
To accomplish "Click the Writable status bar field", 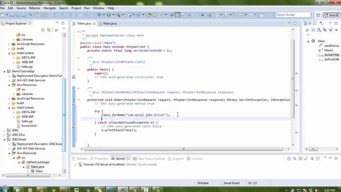I will pos(203,183).
